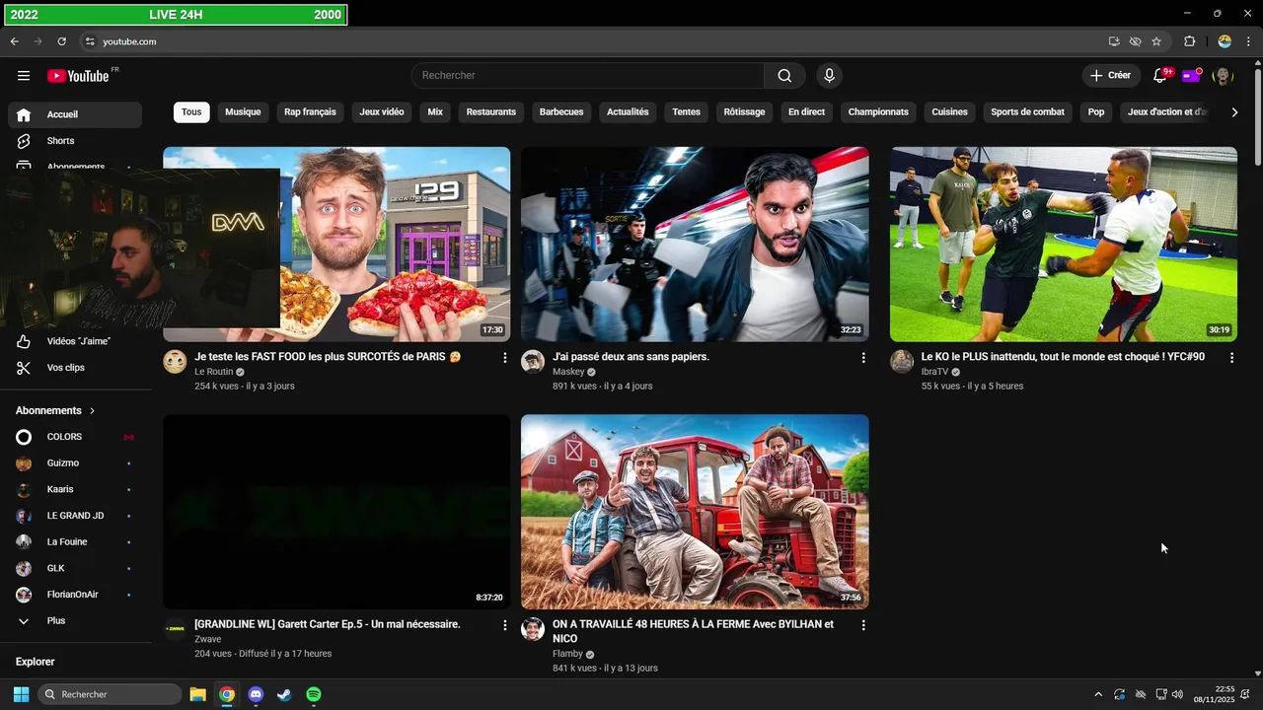Click the YouTube search field

pyautogui.click(x=587, y=76)
